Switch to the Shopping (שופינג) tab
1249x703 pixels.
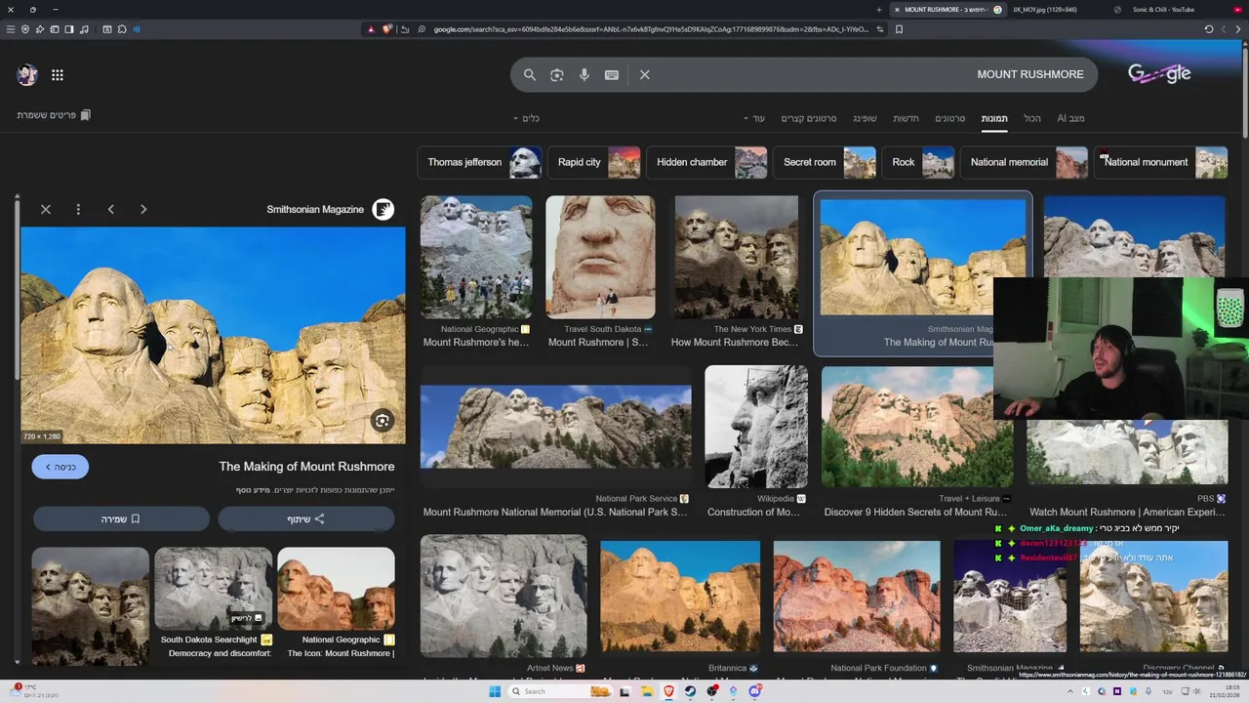tap(865, 118)
